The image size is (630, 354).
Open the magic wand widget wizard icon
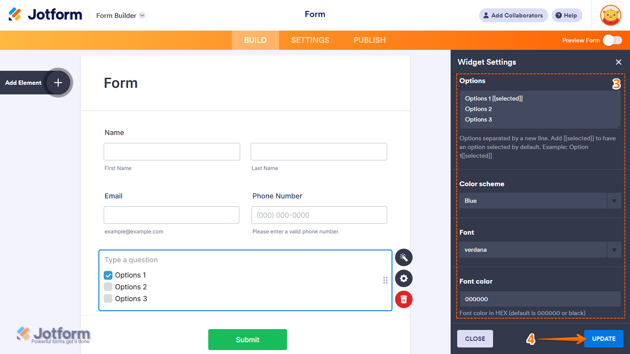pyautogui.click(x=403, y=257)
